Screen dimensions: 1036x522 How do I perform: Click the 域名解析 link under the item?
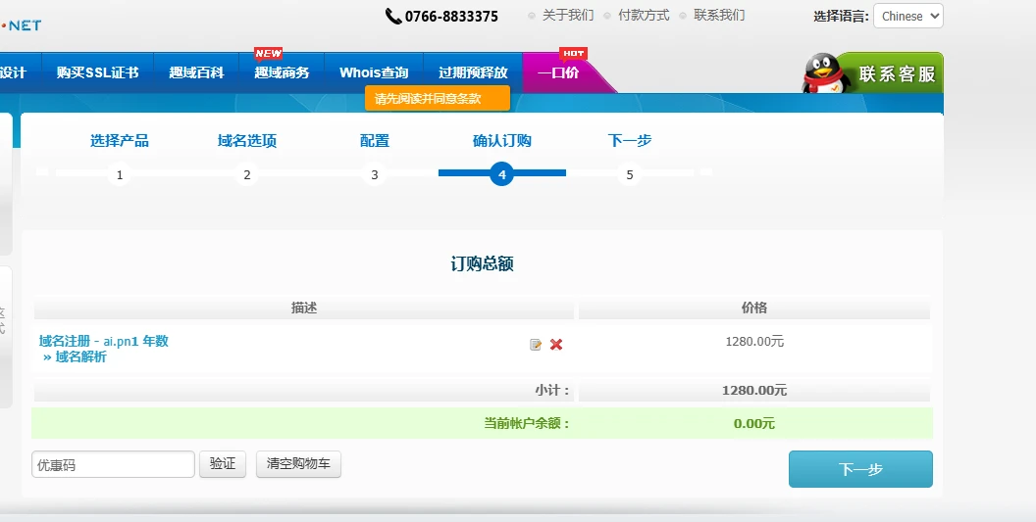click(x=80, y=357)
